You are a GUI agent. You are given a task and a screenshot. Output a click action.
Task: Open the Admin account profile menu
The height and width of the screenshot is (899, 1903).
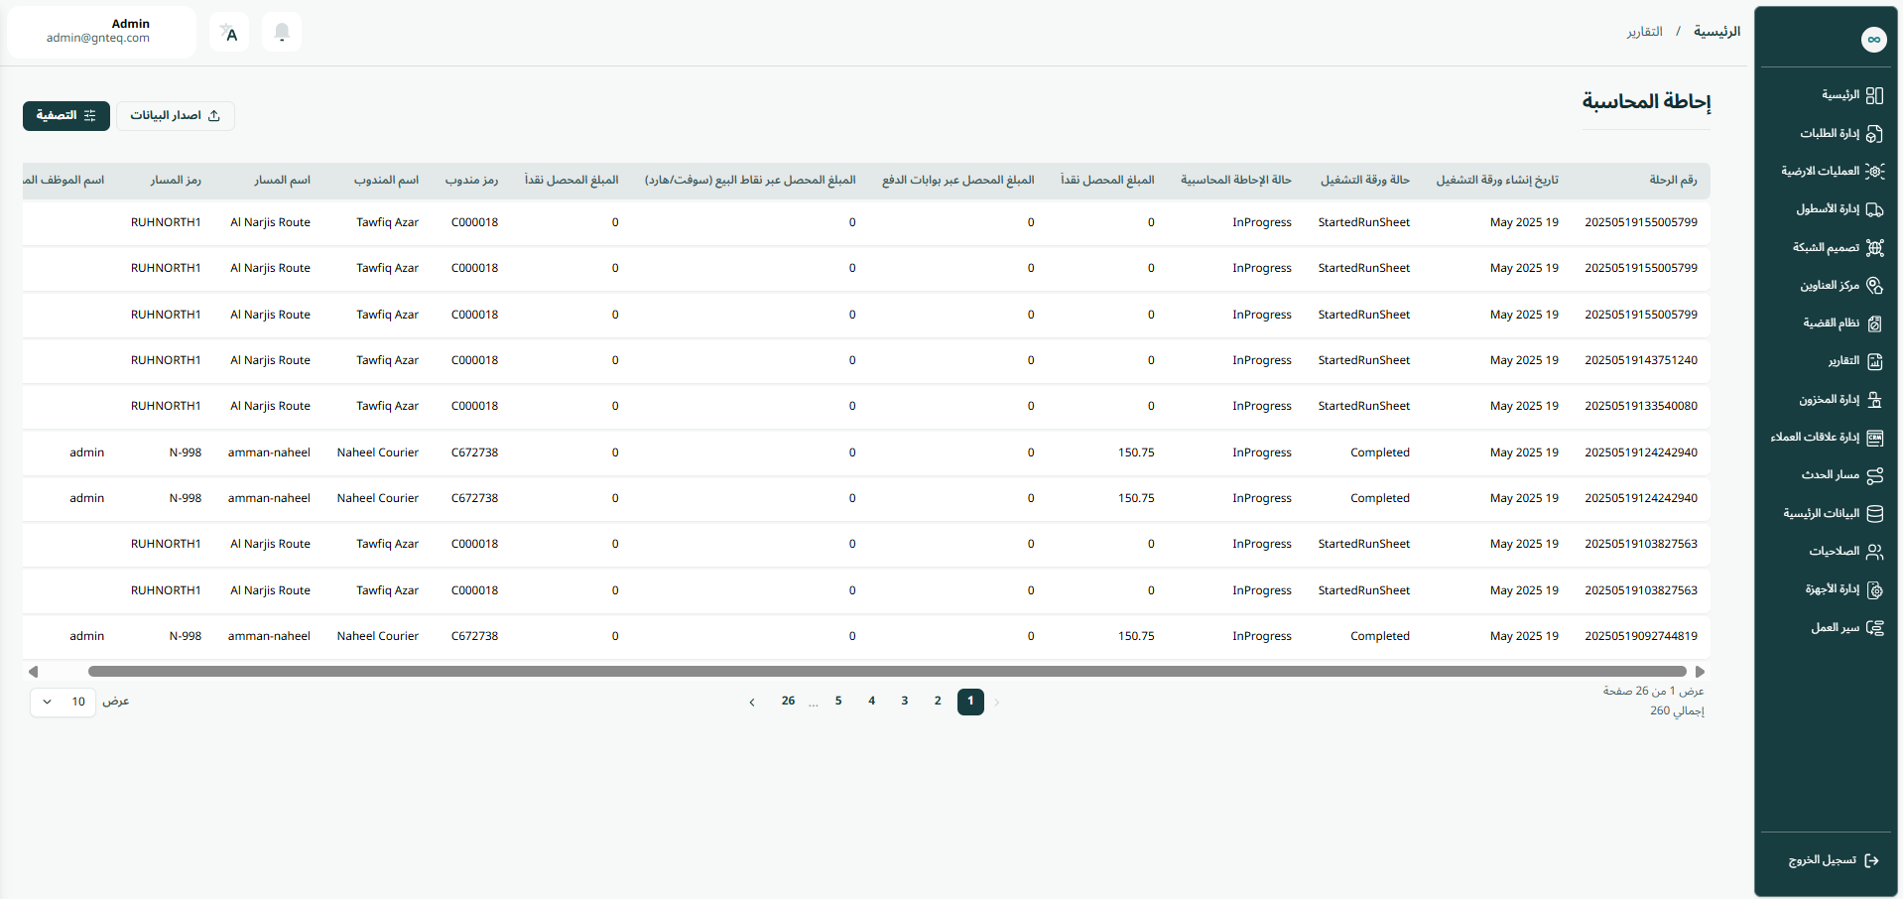tap(99, 32)
